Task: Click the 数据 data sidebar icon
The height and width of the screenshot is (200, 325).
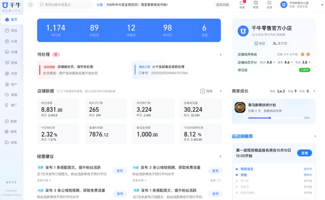Action: click(x=7, y=121)
